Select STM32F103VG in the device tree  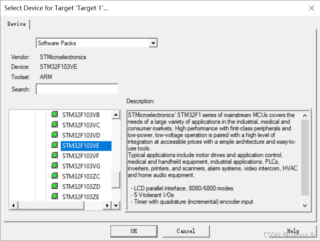pos(81,166)
